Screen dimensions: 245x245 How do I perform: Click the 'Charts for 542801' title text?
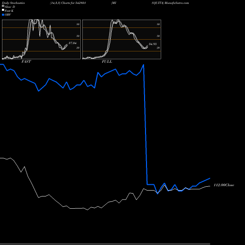(x=73, y=3)
